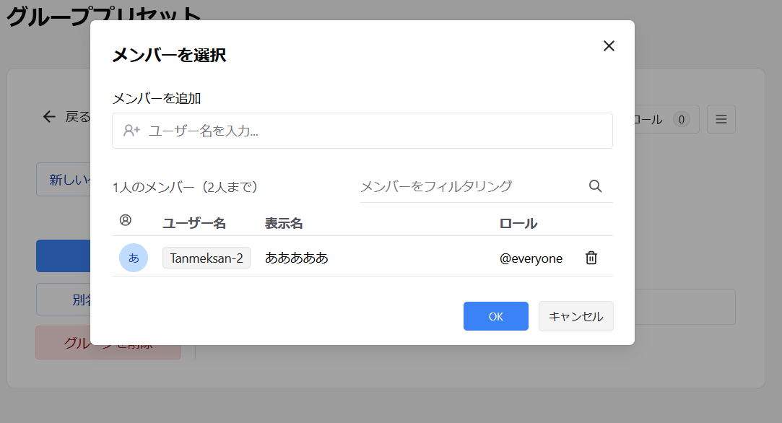The width and height of the screenshot is (782, 423).
Task: Delete Tanmeksan-2 using the trash icon
Action: tap(591, 257)
